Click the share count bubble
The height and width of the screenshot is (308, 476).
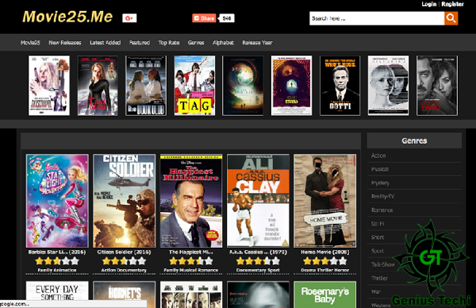226,18
